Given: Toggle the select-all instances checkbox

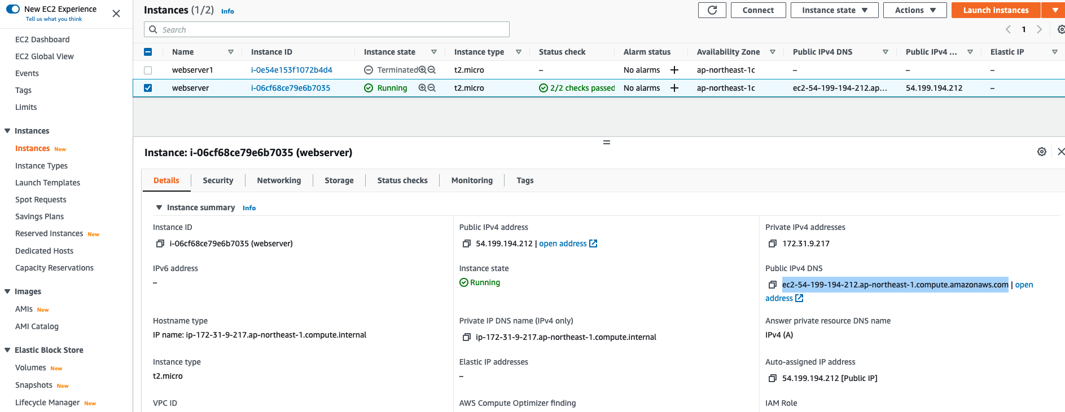Looking at the screenshot, I should point(148,52).
